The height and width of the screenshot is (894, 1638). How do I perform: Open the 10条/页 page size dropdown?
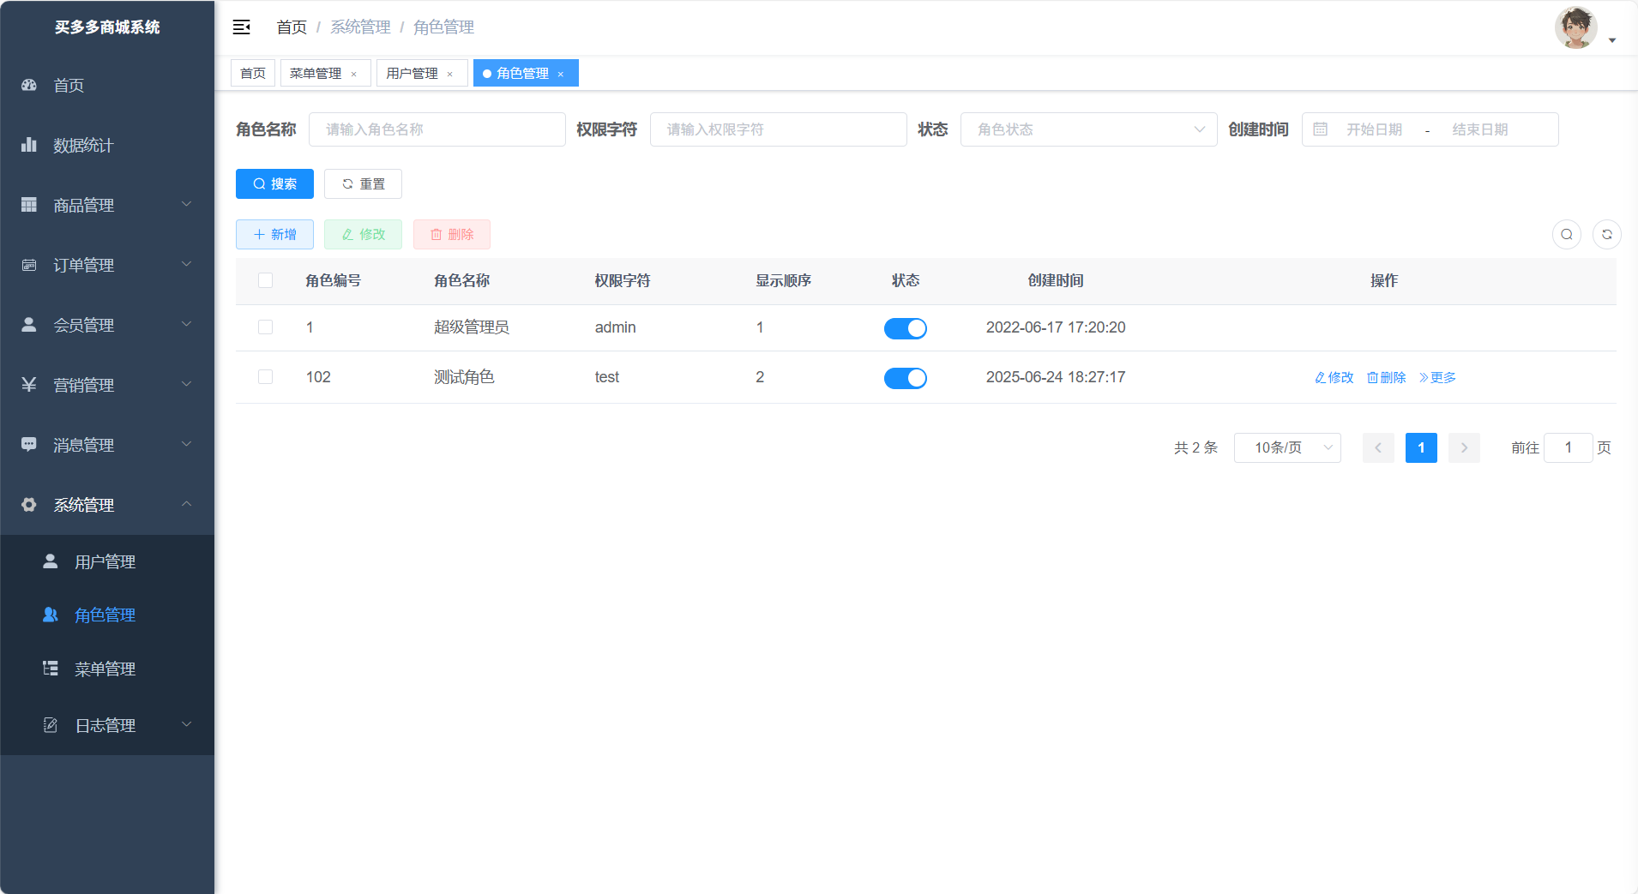1286,447
